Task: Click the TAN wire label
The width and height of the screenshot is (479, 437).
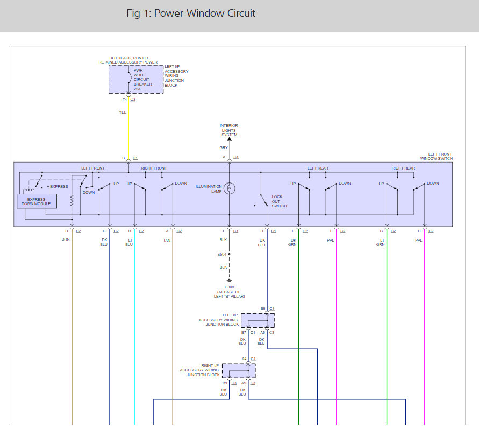Action: (x=167, y=241)
